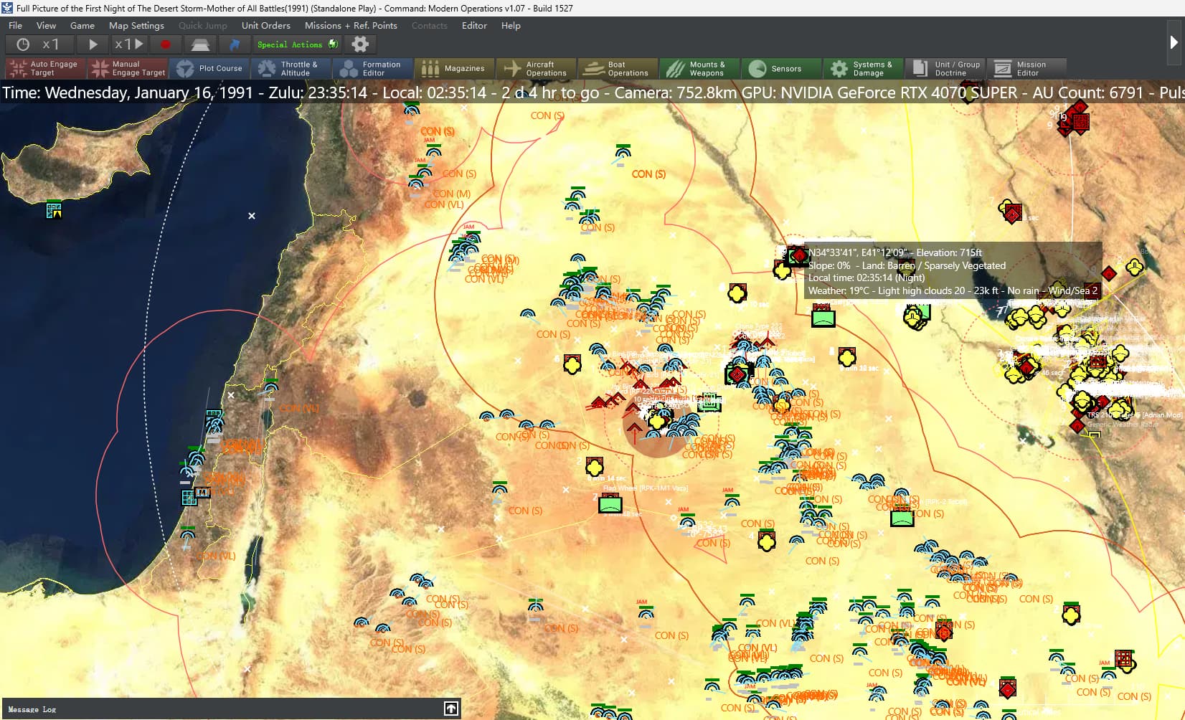Activate Plot Course tool

point(210,69)
